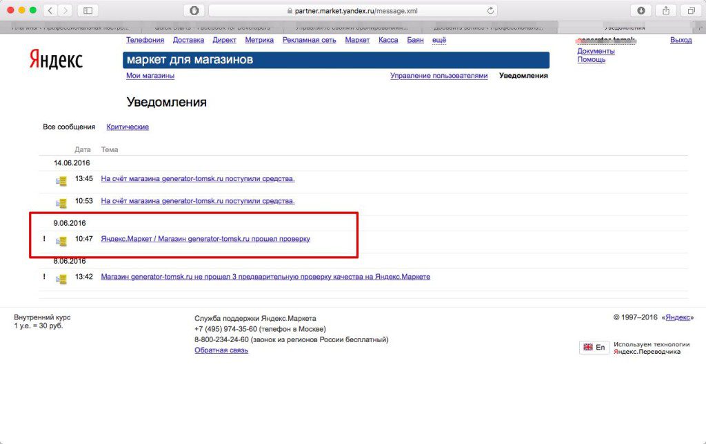
Task: Click the date 9.06.2016
Action: pyautogui.click(x=70, y=223)
